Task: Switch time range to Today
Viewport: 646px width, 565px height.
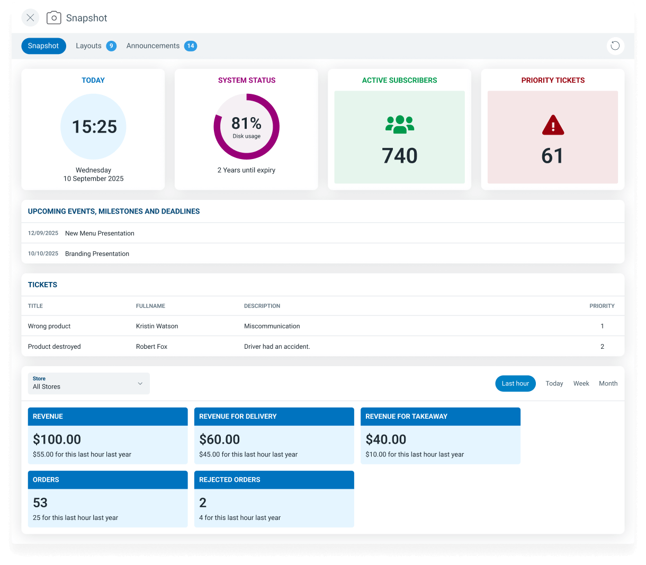Action: coord(554,384)
